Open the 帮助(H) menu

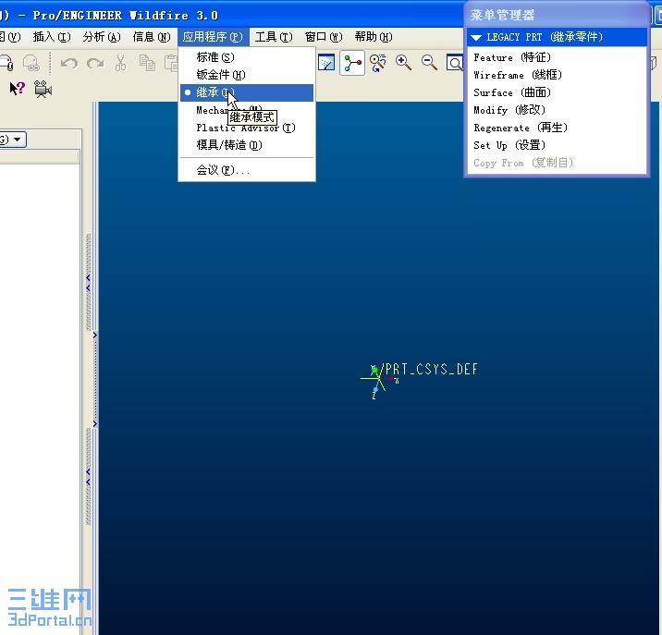tap(374, 37)
